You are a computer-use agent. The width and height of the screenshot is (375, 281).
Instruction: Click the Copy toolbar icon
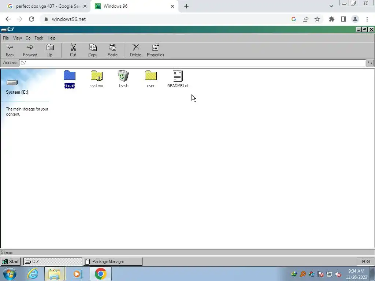coord(93,50)
